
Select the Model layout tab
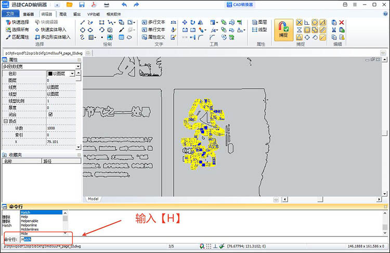pyautogui.click(x=93, y=199)
